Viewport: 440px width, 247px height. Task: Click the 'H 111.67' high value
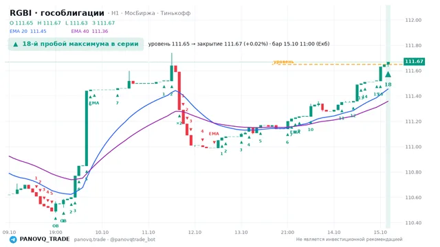tap(49, 23)
